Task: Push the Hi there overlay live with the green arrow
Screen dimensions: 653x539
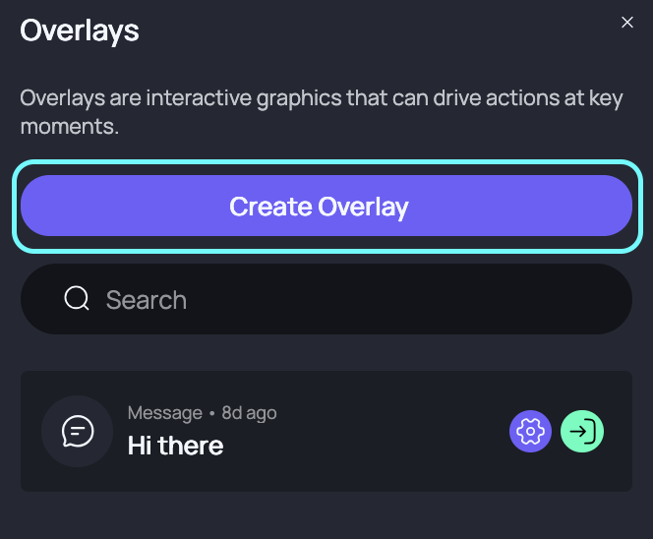Action: (x=582, y=431)
